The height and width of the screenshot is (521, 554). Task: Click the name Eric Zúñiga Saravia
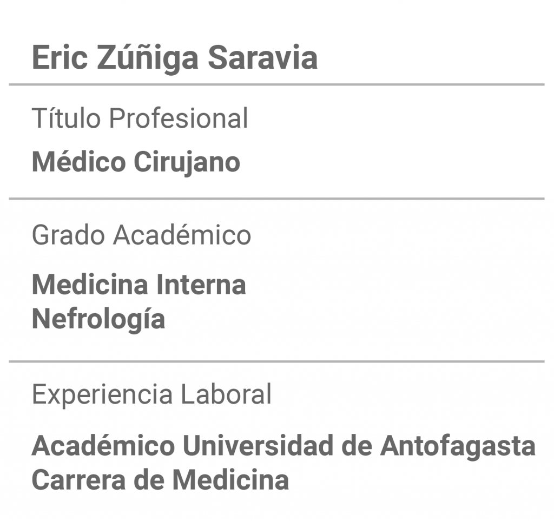tap(175, 57)
